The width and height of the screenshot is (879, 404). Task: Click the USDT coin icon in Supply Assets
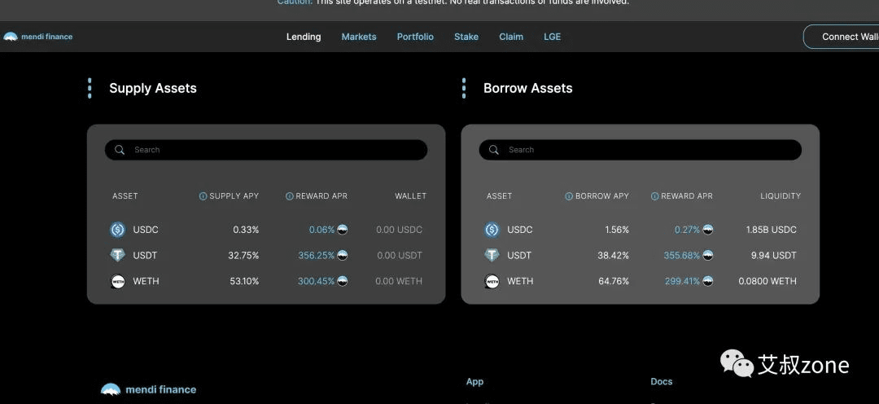[118, 255]
